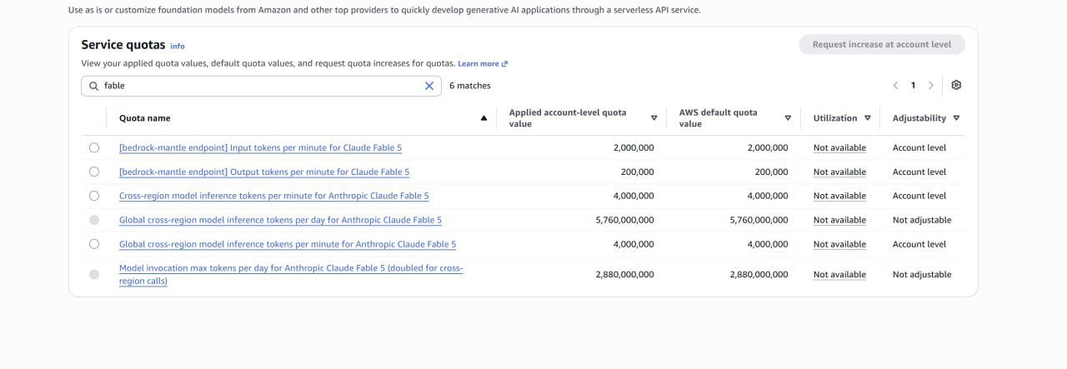Click applied value 5,760,000,000

pos(625,220)
